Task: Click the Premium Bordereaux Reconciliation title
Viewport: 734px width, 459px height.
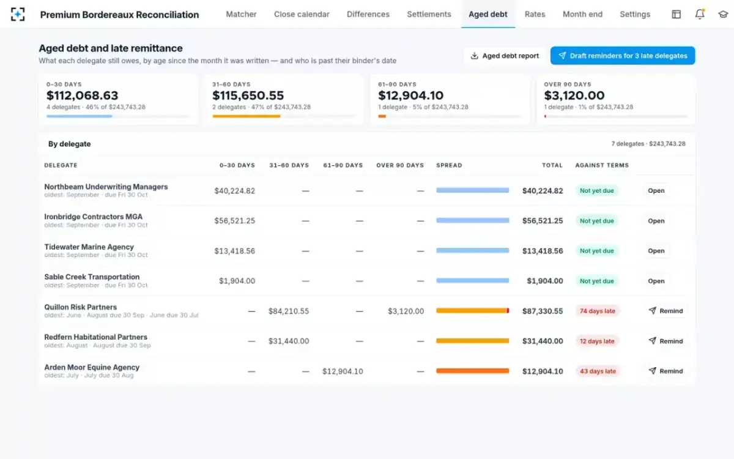Action: 119,15
